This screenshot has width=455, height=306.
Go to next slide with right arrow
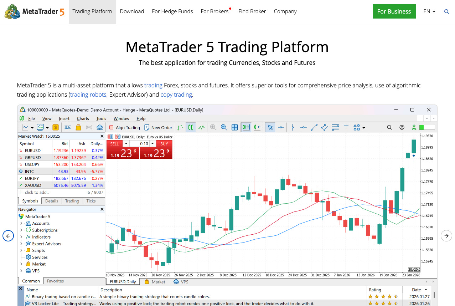tap(446, 236)
